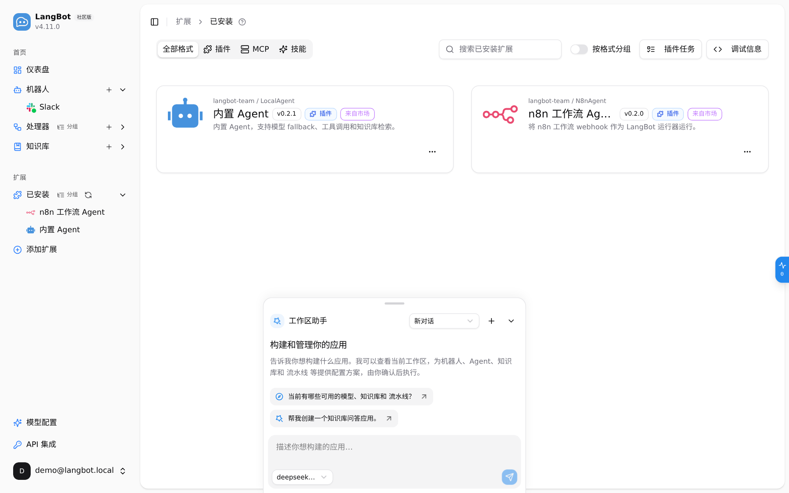Expand the 知识库 section chevron
The height and width of the screenshot is (493, 789).
(x=123, y=147)
